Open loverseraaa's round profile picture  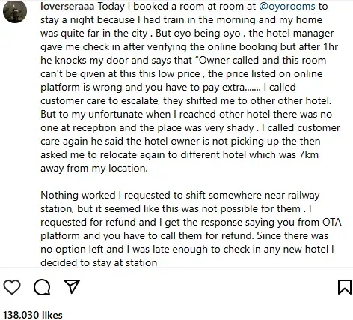(x=15, y=11)
